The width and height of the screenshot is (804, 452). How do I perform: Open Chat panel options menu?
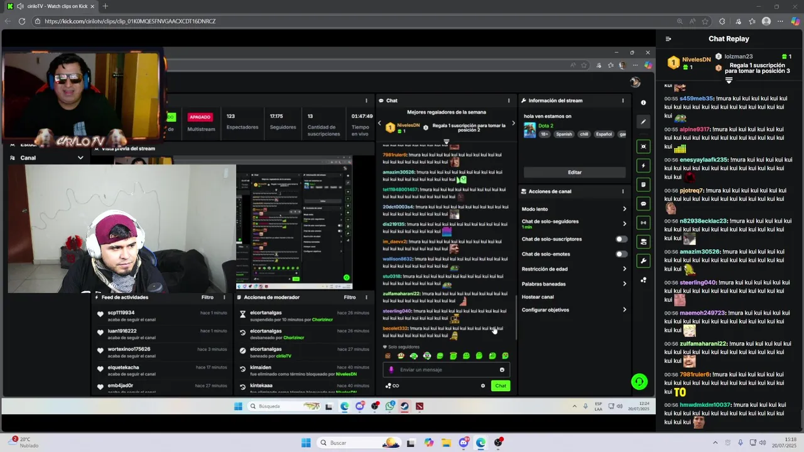[x=509, y=100]
